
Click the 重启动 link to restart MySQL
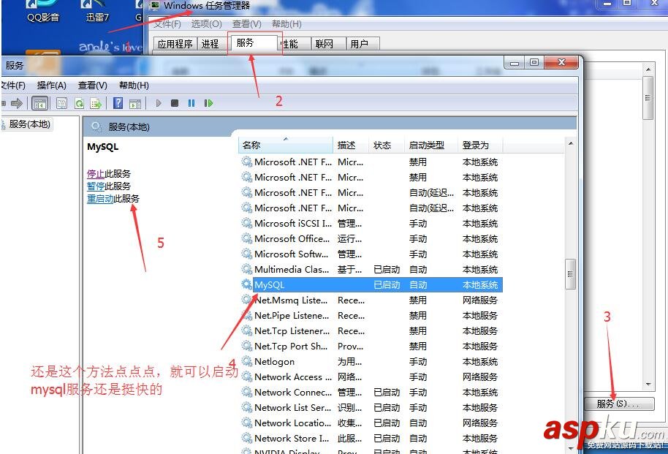pyautogui.click(x=100, y=198)
